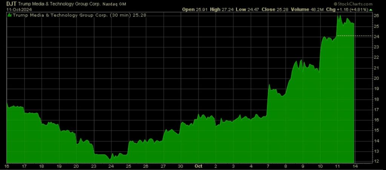The width and height of the screenshot is (386, 170).
Task: Click the High 27.24 value
Action: pyautogui.click(x=221, y=9)
